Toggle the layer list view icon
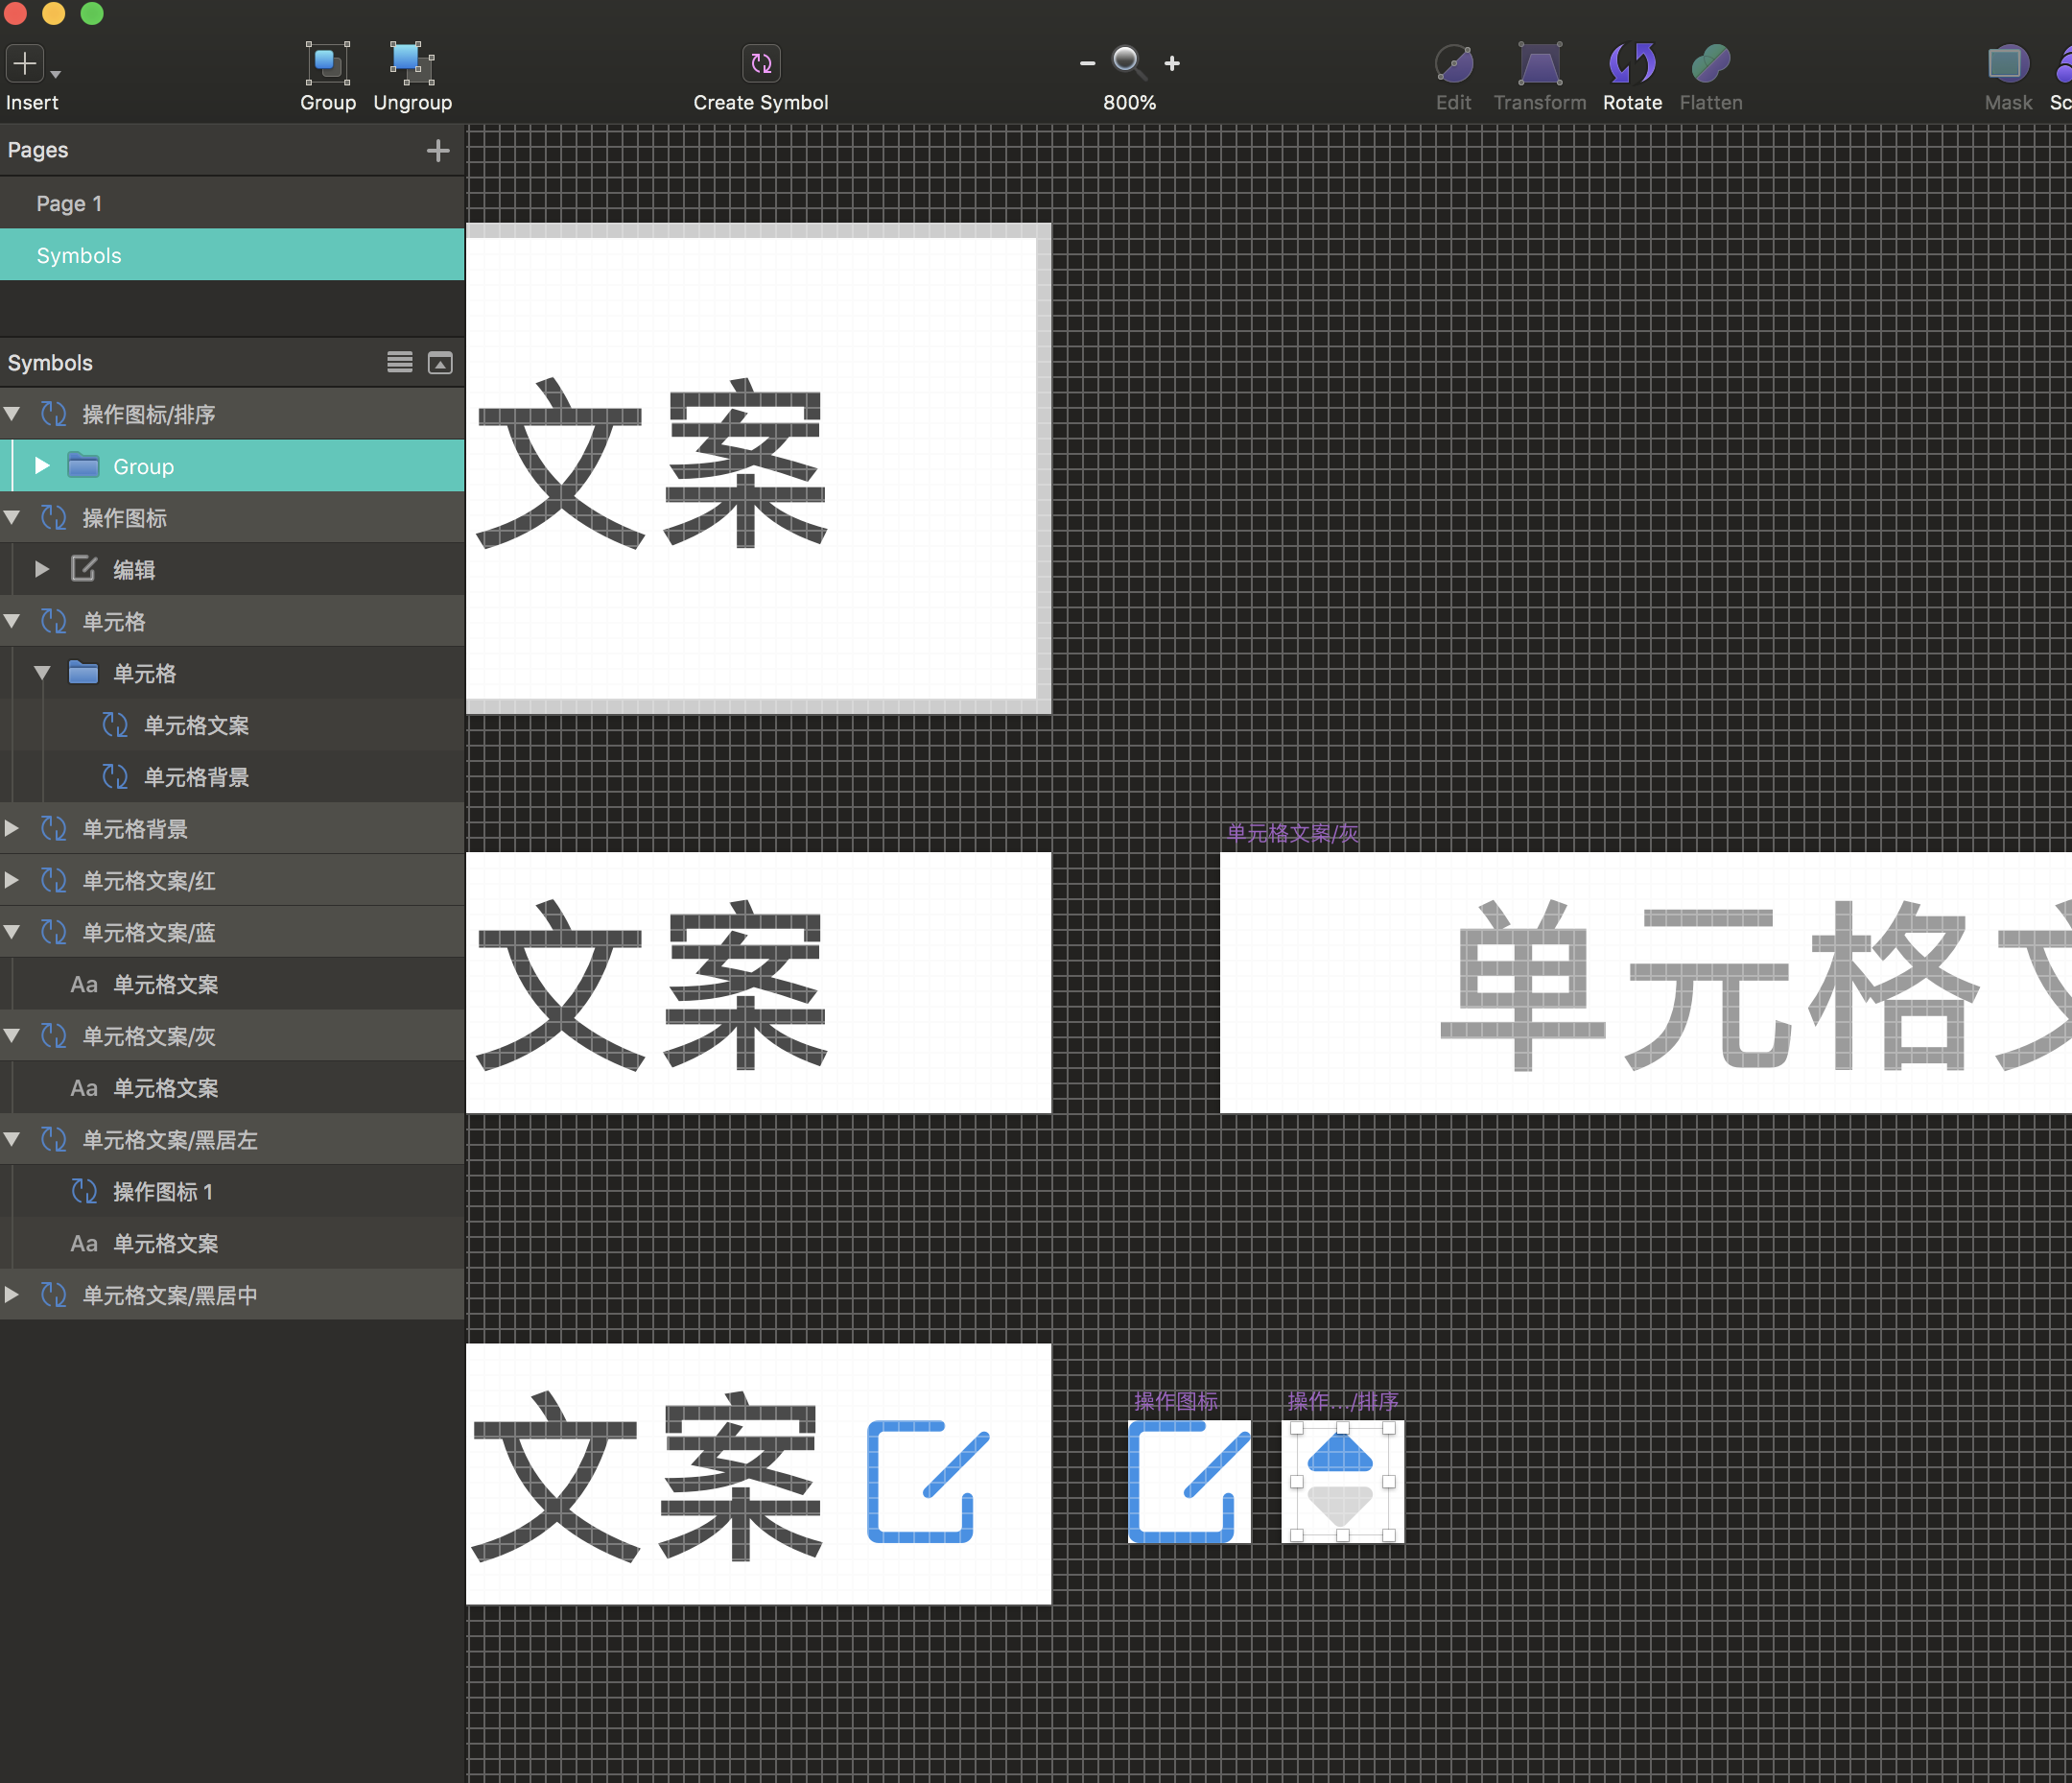 399,363
